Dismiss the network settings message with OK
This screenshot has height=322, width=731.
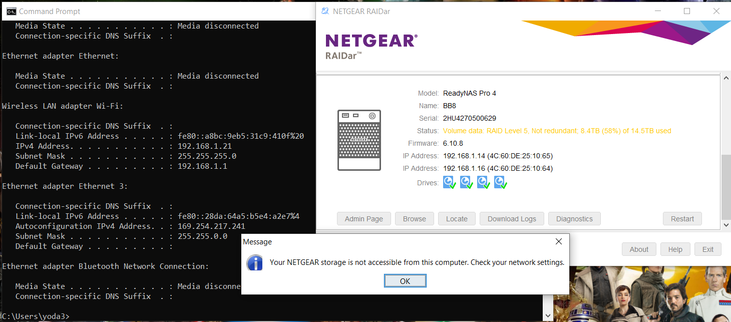[x=405, y=280]
